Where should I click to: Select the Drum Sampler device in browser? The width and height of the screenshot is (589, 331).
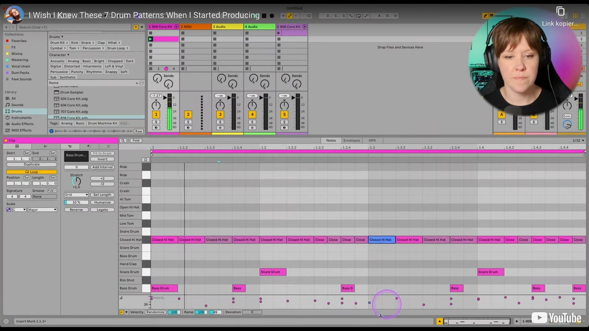click(72, 92)
